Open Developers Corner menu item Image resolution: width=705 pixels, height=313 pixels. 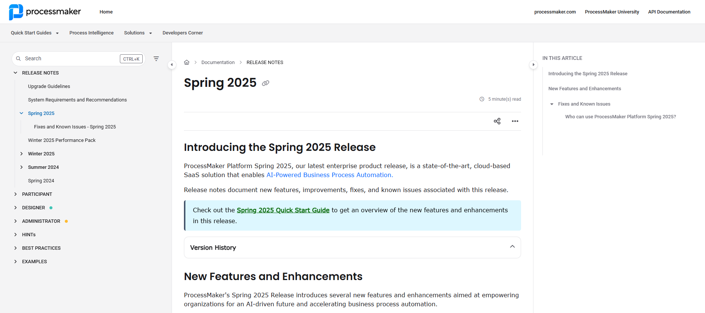pyautogui.click(x=183, y=33)
